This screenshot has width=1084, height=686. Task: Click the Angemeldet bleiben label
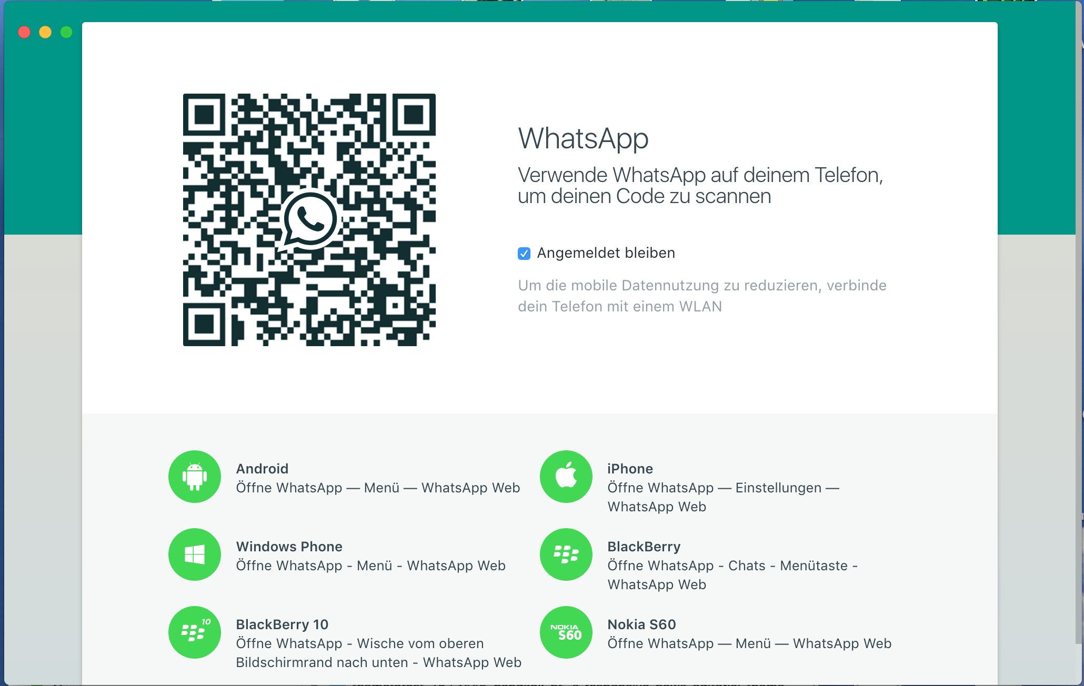(x=606, y=253)
